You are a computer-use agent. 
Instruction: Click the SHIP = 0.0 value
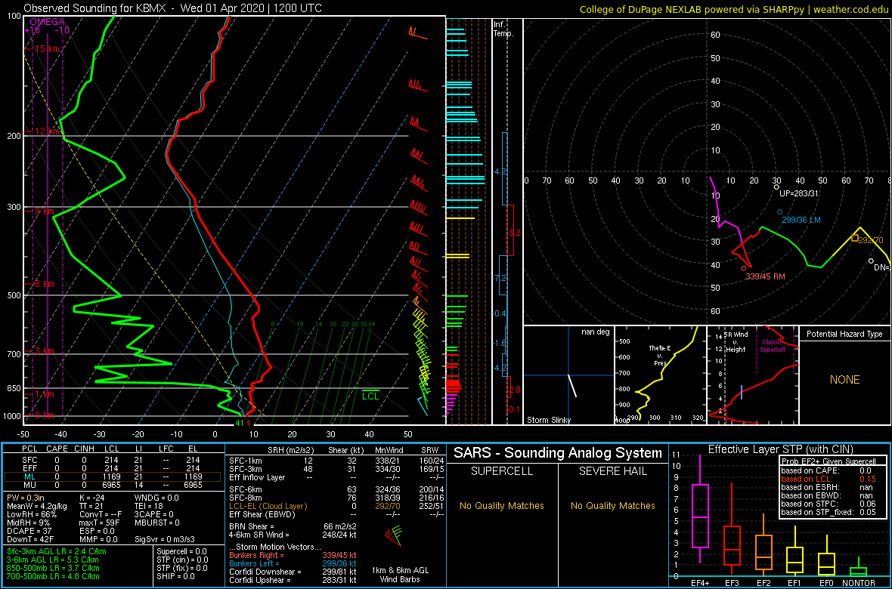coord(176,576)
